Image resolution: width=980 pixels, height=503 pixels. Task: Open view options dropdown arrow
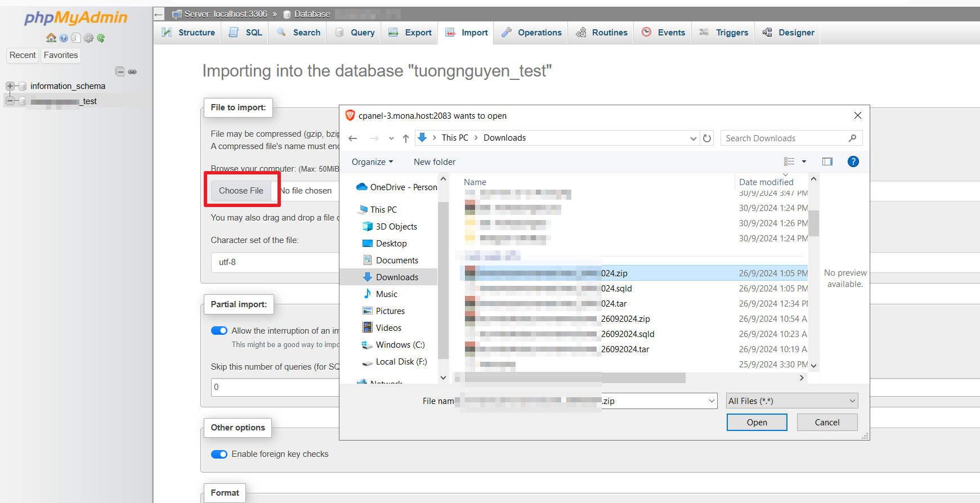[804, 161]
